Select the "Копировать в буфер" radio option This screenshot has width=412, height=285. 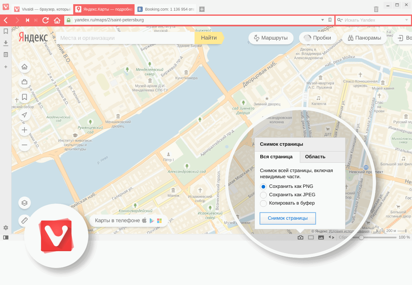click(263, 203)
